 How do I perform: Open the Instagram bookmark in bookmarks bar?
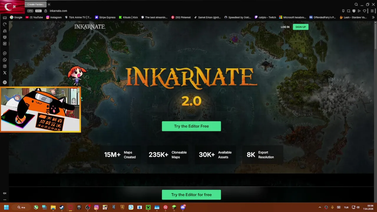click(x=54, y=17)
